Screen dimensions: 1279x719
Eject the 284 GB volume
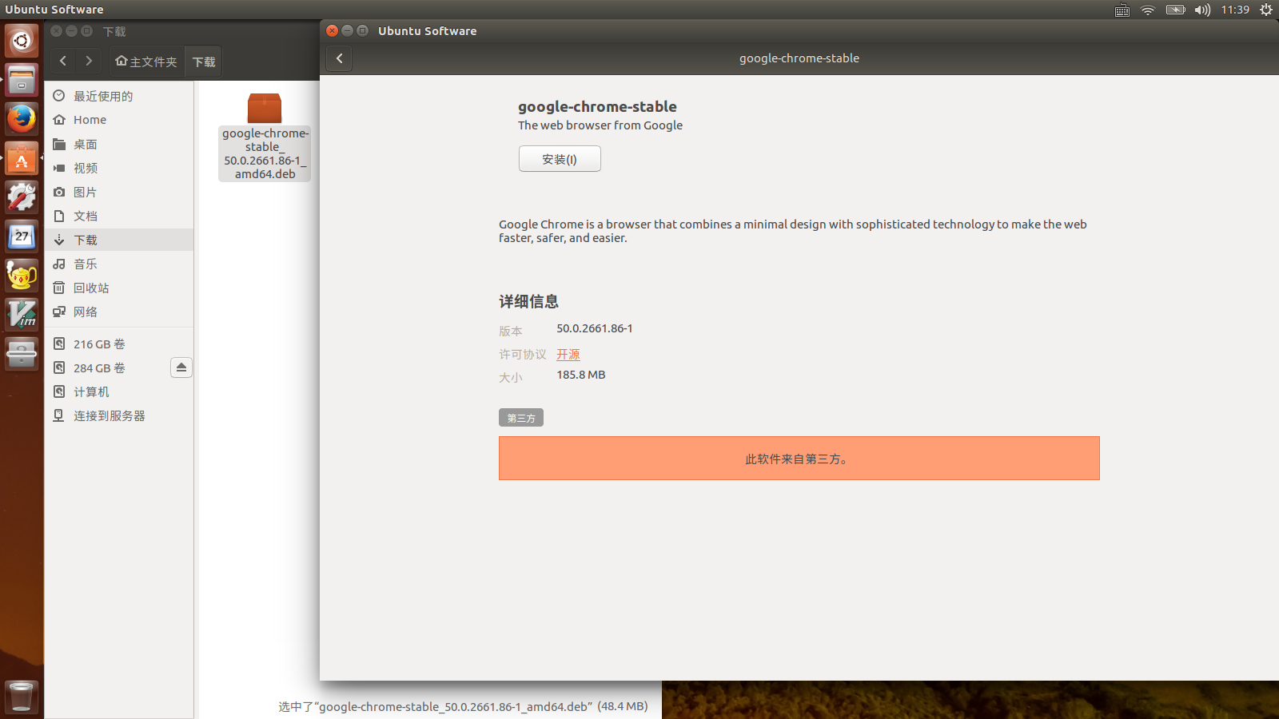181,367
